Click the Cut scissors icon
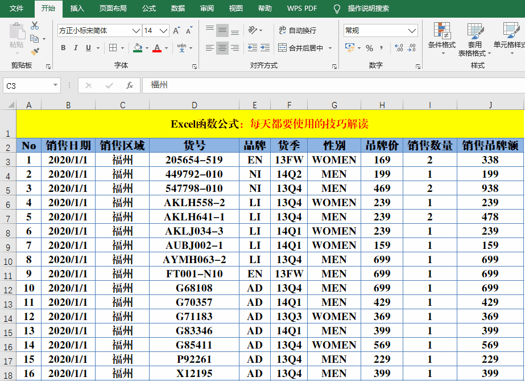Screen dimensions: 525x381 (x=35, y=26)
